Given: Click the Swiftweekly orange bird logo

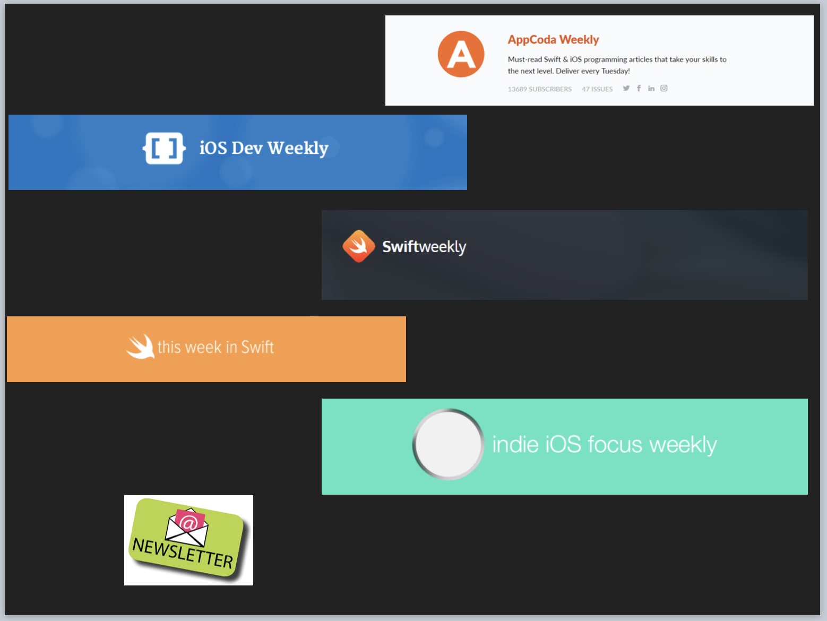Looking at the screenshot, I should point(359,246).
